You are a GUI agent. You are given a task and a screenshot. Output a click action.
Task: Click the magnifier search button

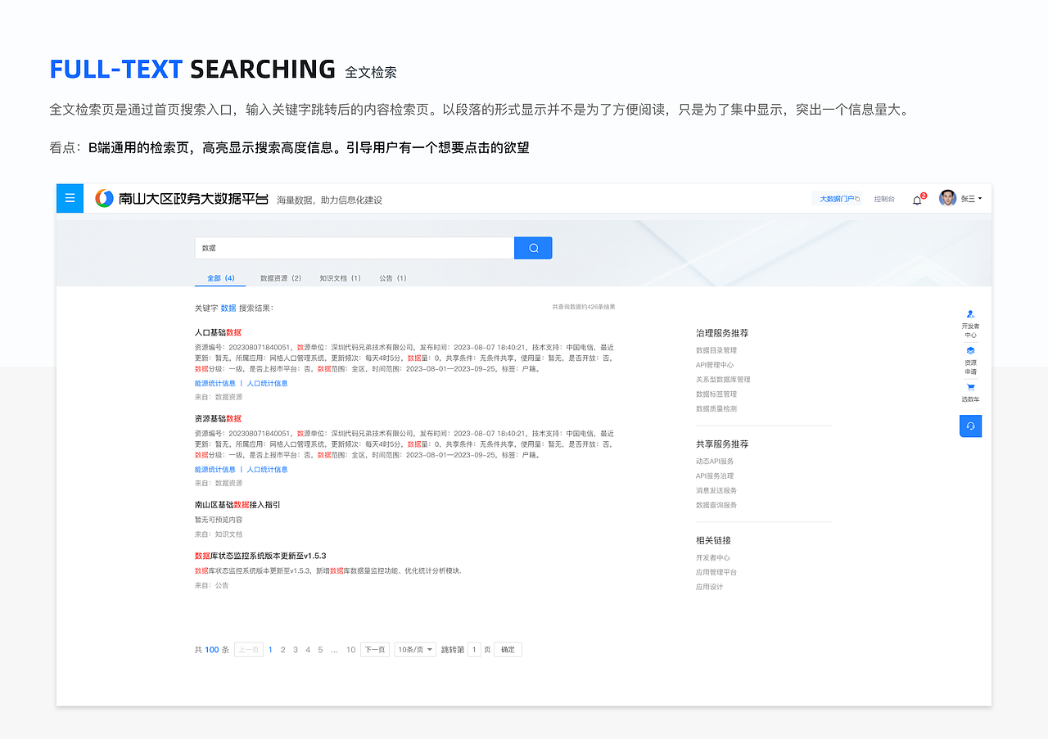click(x=533, y=248)
